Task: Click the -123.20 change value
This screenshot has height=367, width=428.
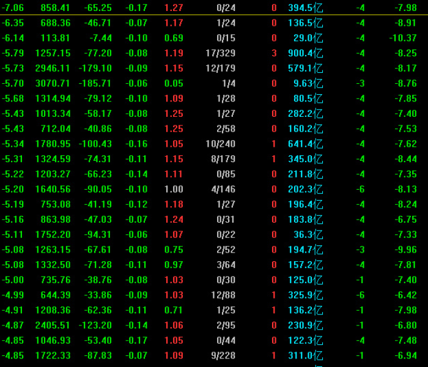Action: point(95,325)
